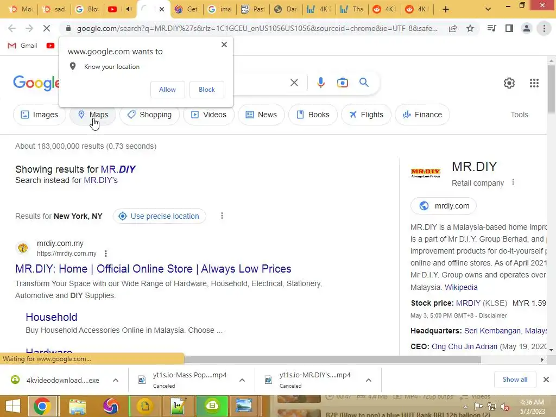Expand options for Mass Pop mp4 download

[x=242, y=380]
